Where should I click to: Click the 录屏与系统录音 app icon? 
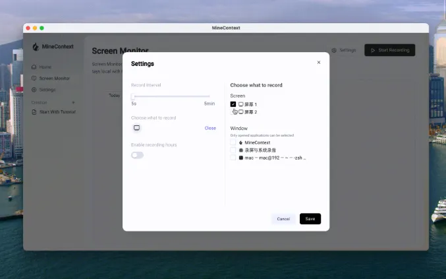[x=241, y=150]
